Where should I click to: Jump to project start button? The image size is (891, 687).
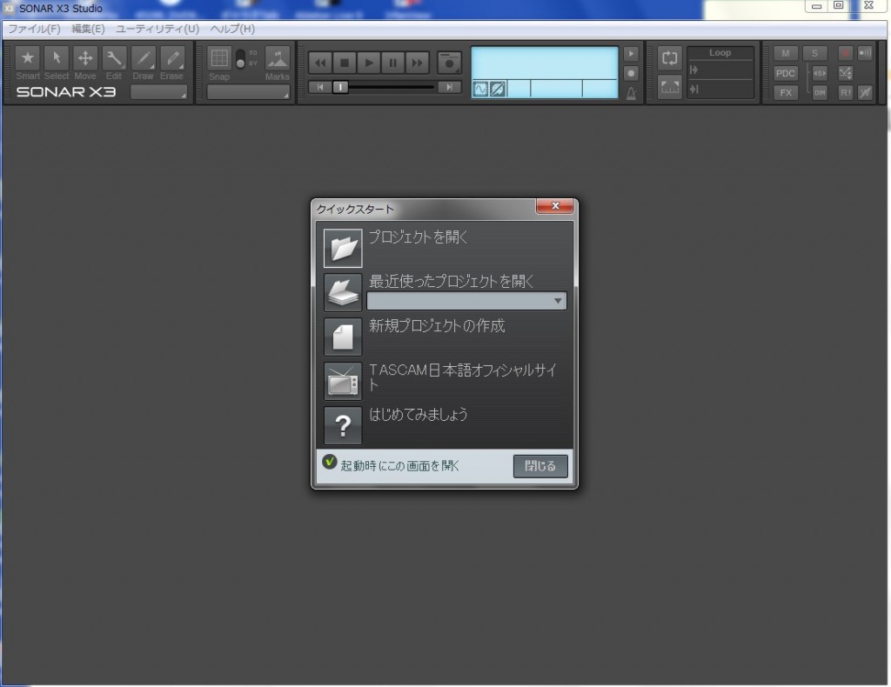point(320,87)
